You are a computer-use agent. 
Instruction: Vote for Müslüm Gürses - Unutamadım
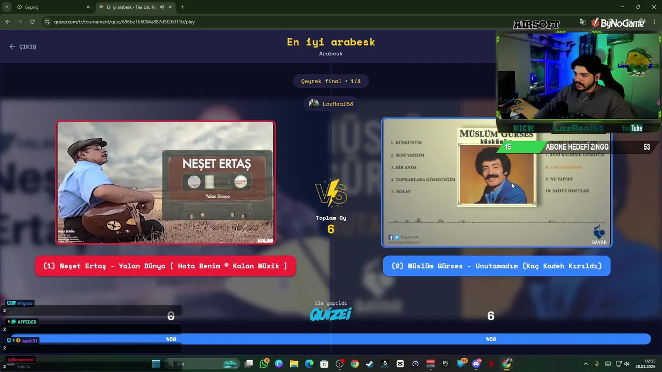click(496, 266)
